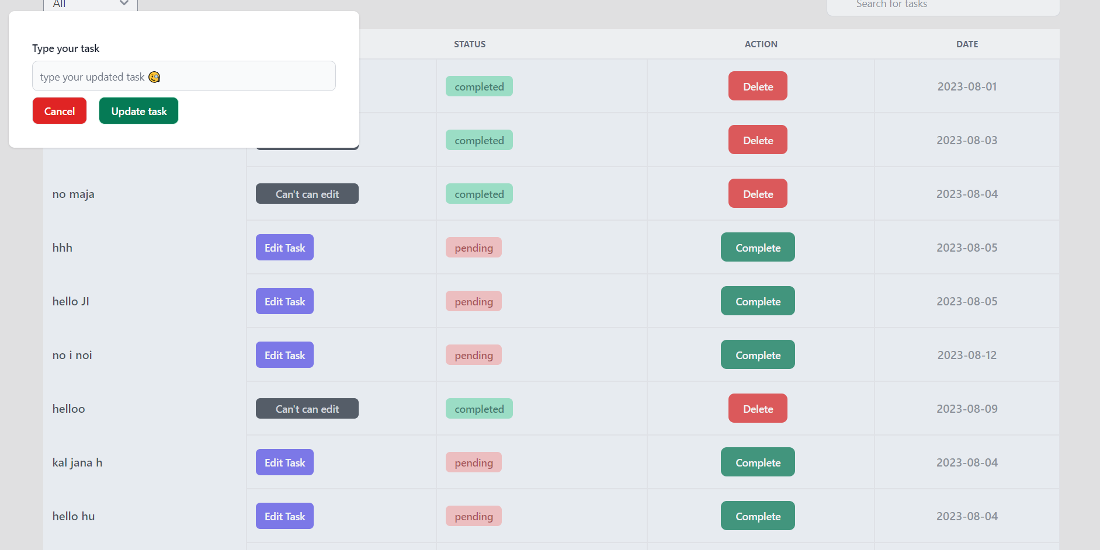Mark 'hhh' task as Complete
This screenshot has width=1100, height=550.
(758, 247)
